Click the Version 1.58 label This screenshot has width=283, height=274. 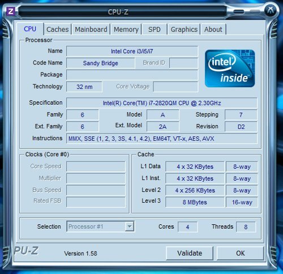[x=80, y=253]
